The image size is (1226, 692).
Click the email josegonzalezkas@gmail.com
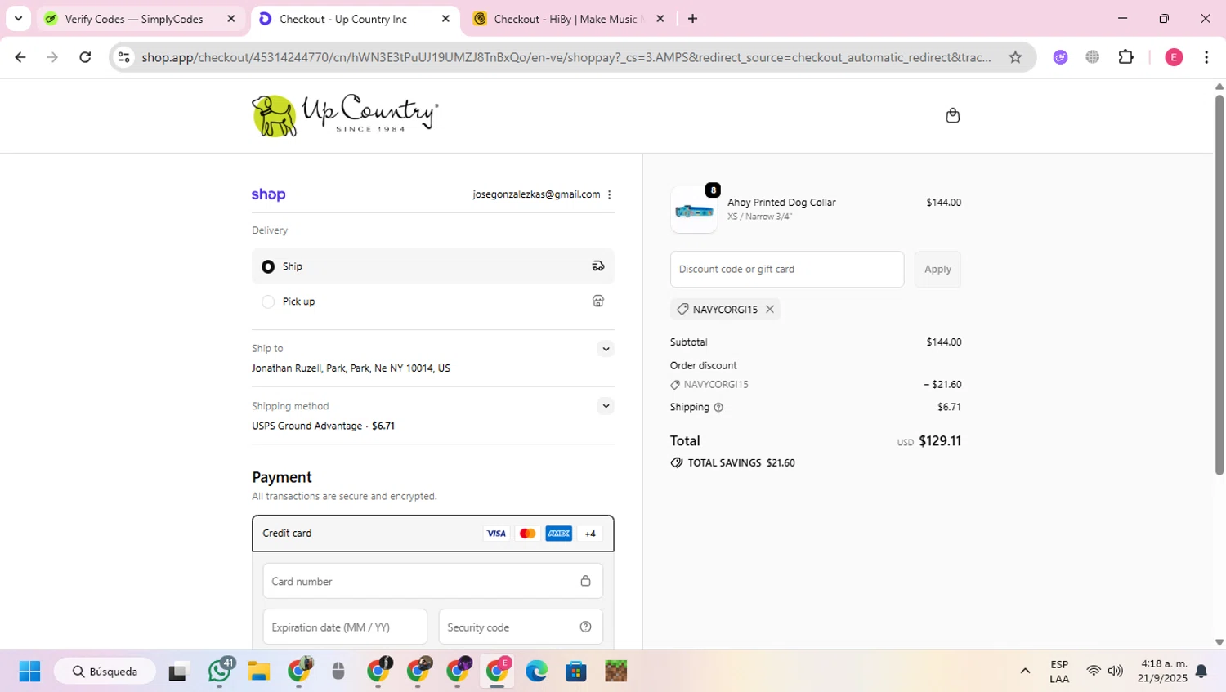(536, 194)
